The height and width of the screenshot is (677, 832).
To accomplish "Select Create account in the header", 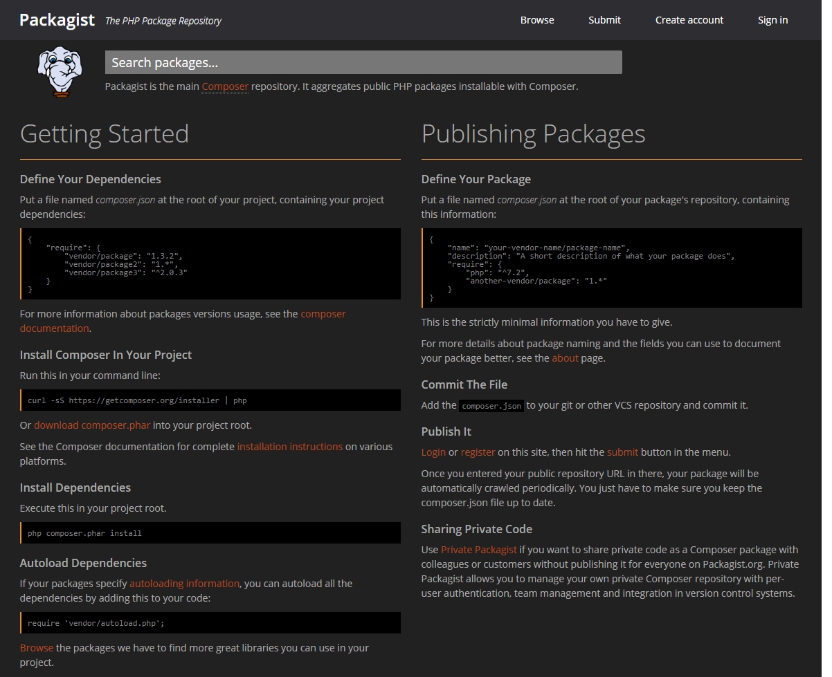I will (689, 20).
